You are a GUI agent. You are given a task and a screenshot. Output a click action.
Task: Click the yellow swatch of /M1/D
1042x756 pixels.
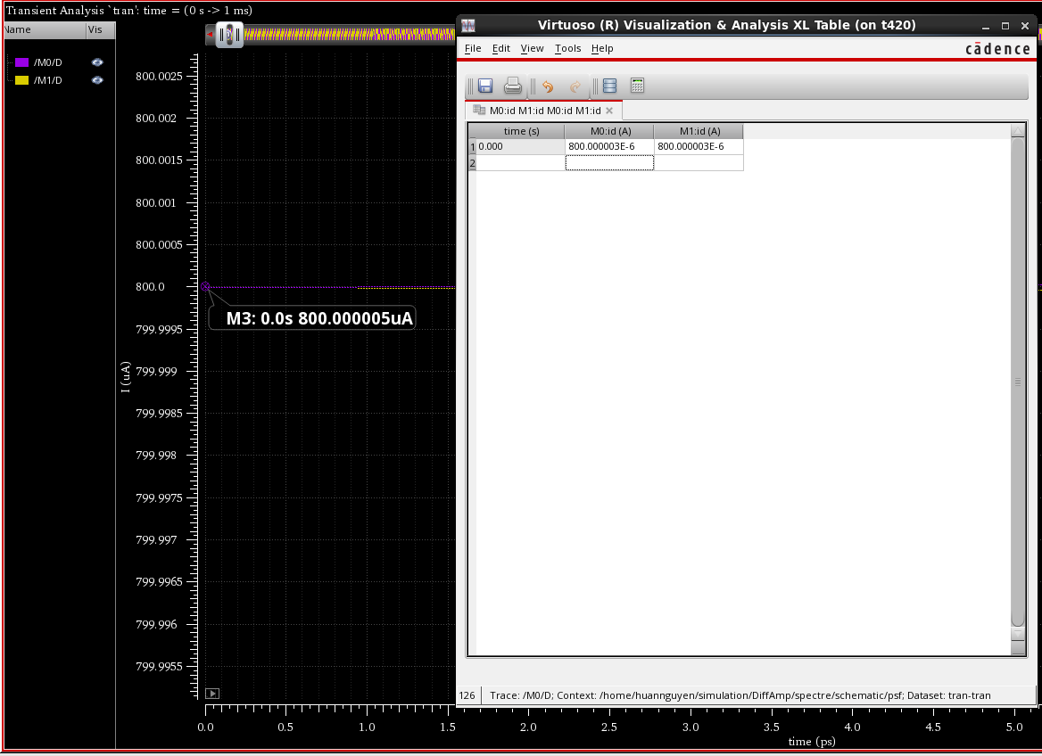22,80
